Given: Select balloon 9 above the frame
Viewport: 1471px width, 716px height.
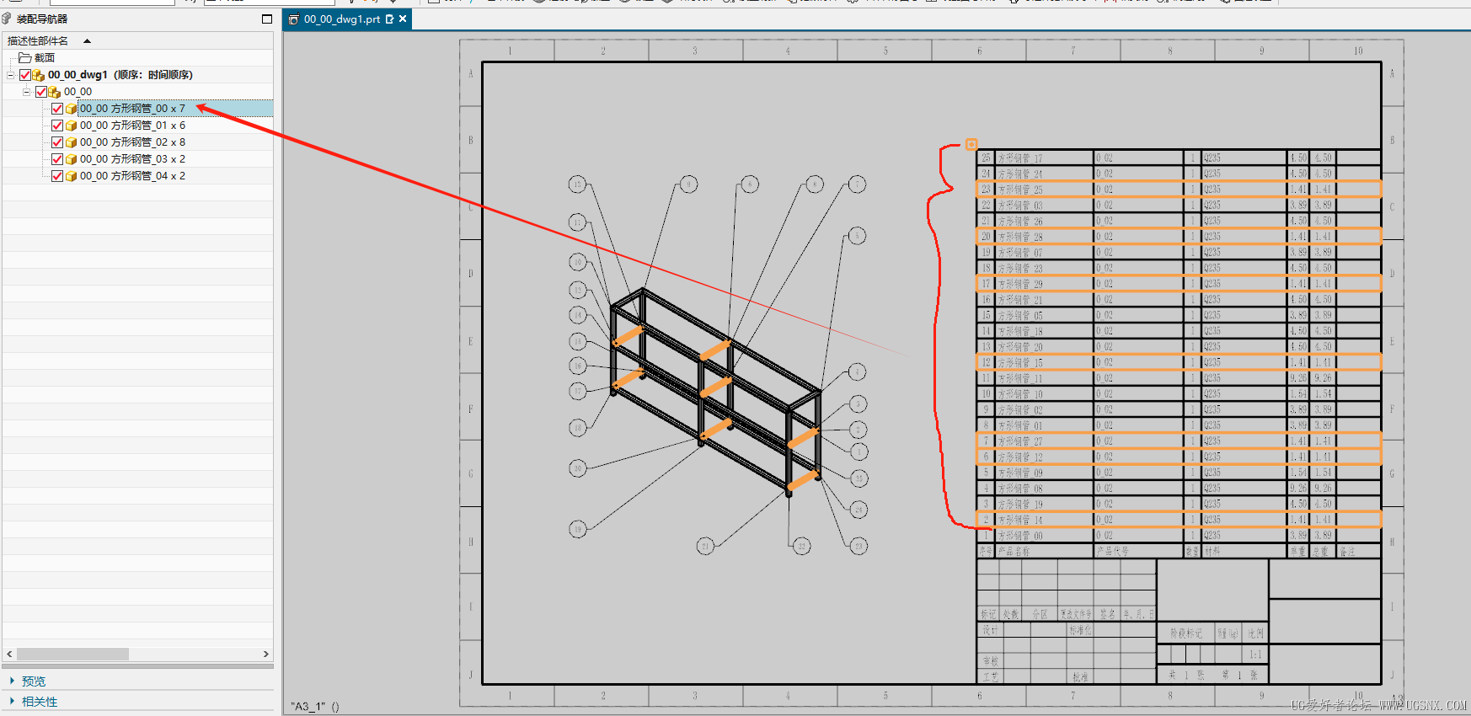Looking at the screenshot, I should pos(688,184).
